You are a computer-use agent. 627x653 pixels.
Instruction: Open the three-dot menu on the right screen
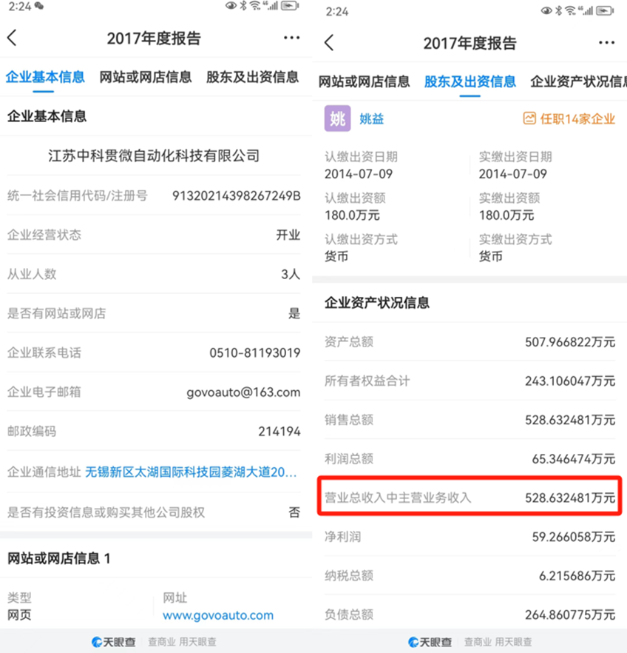606,42
